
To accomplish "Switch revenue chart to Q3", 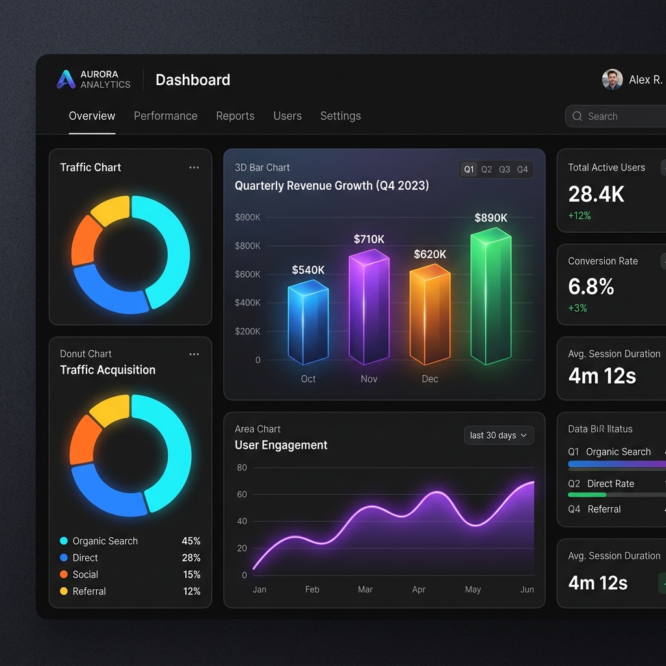I will [x=505, y=170].
